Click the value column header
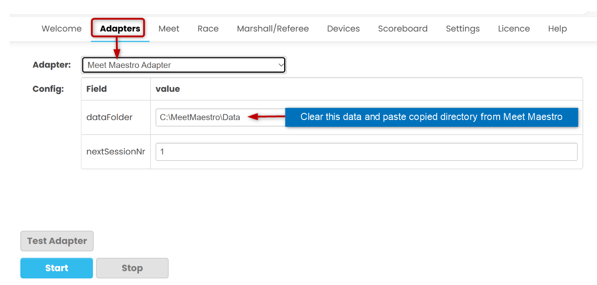The height and width of the screenshot is (285, 597). pos(168,89)
